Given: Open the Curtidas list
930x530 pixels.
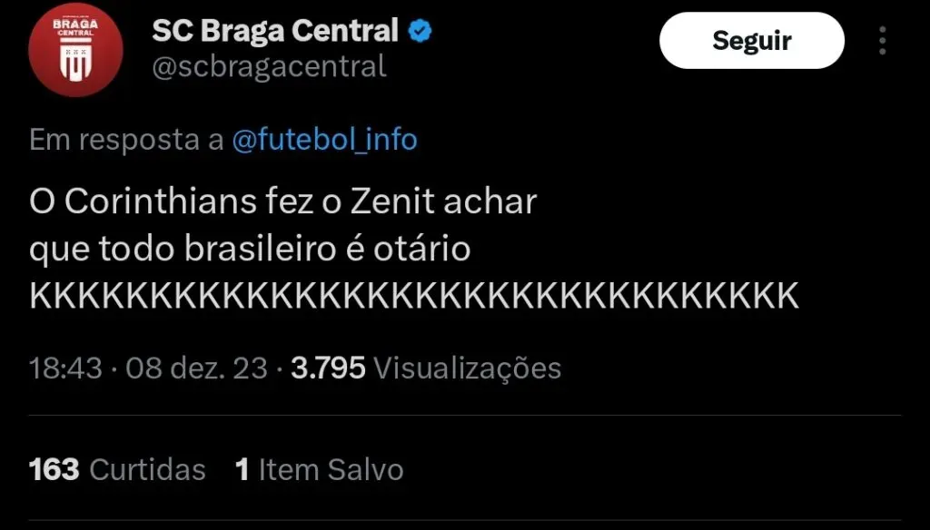Looking at the screenshot, I should tap(149, 469).
